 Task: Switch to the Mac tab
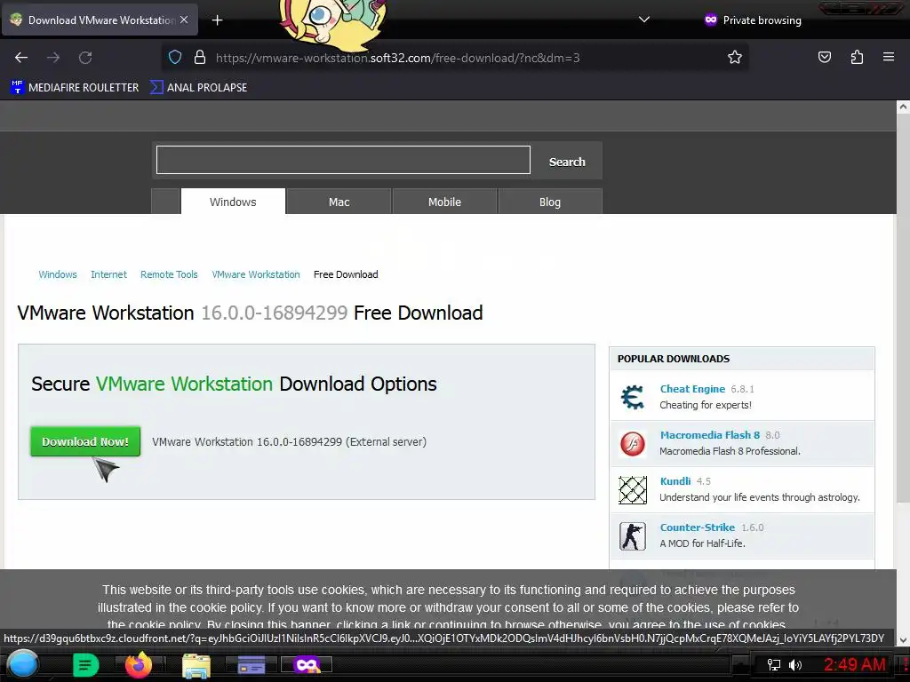click(x=339, y=202)
